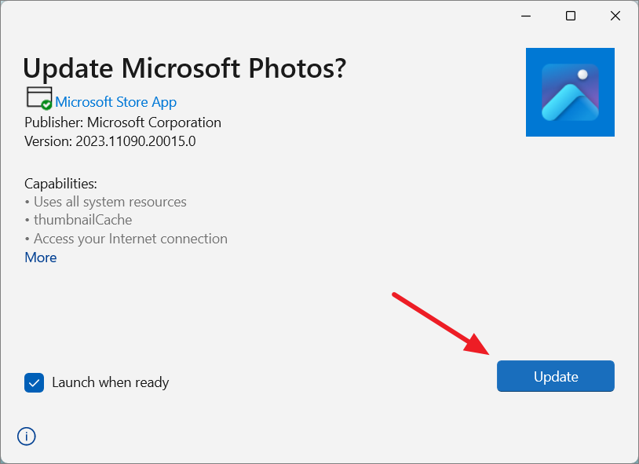639x464 pixels.
Task: Click the circled letter i at bottom left
Action: 26,436
